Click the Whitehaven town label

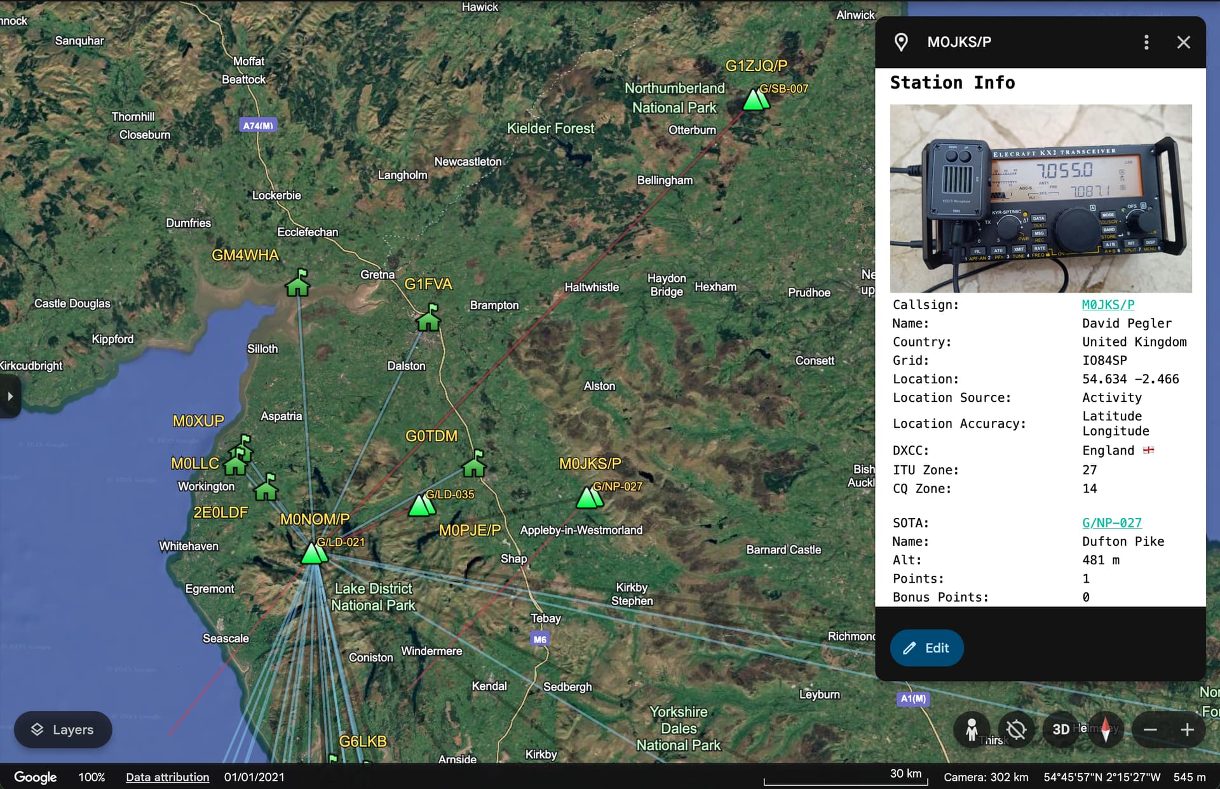point(189,546)
